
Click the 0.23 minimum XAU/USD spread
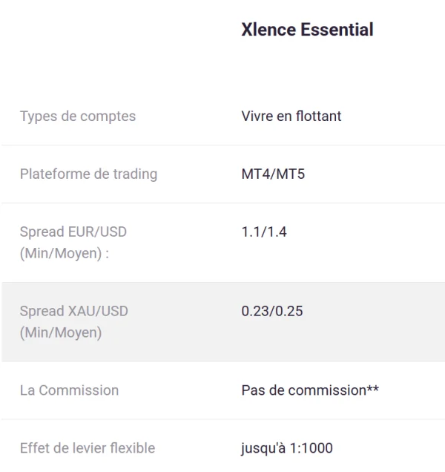click(254, 311)
